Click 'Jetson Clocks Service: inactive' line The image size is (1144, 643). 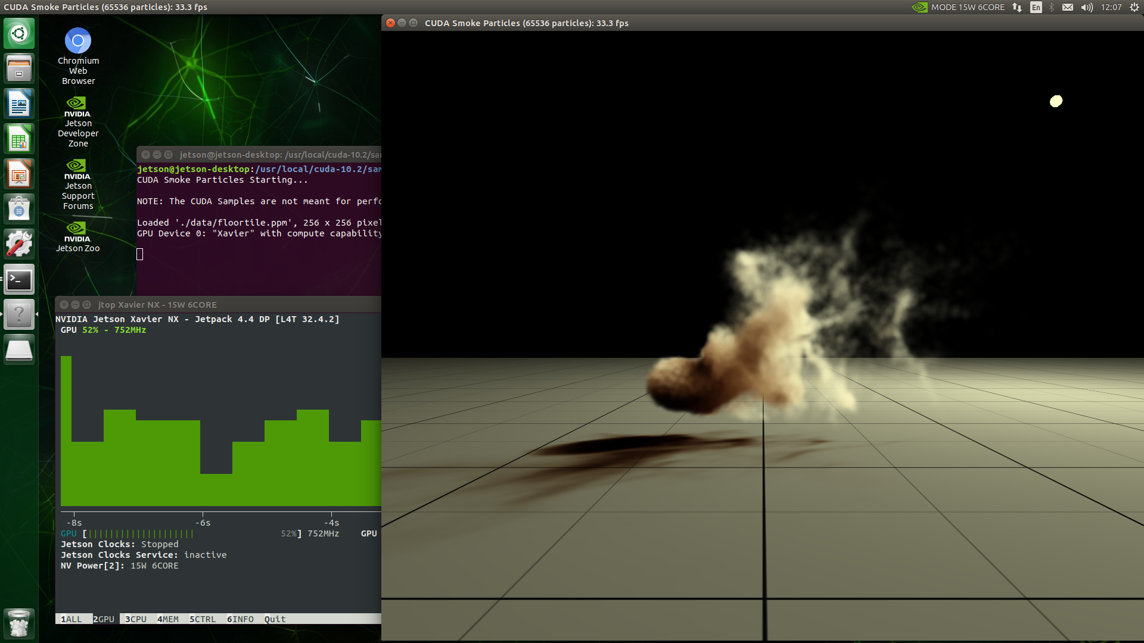pyautogui.click(x=144, y=555)
